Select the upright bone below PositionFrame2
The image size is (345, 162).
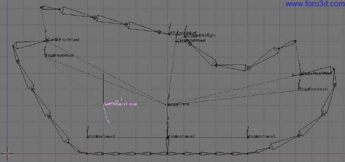(167, 146)
